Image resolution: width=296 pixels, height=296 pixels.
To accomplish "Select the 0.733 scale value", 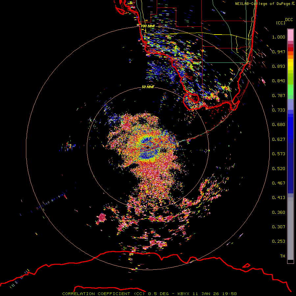I will click(279, 110).
